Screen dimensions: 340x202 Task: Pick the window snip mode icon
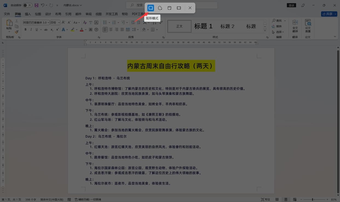coord(169,8)
